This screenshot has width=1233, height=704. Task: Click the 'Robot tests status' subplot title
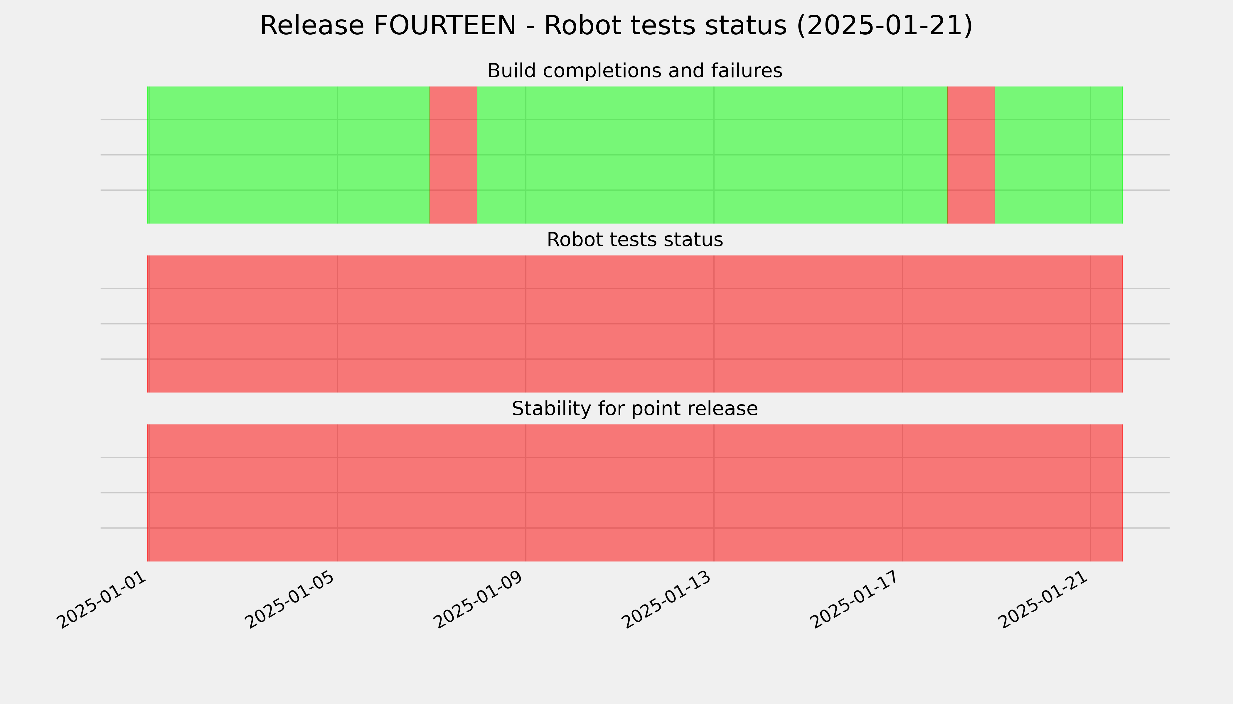[634, 240]
